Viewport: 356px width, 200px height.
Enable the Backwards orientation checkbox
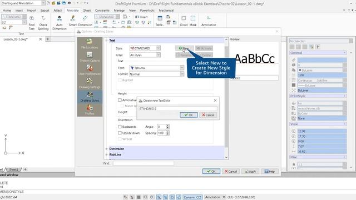[x=120, y=127]
